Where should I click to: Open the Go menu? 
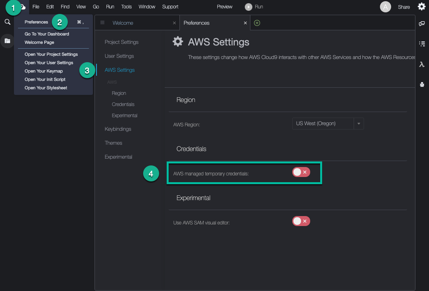[x=96, y=7]
